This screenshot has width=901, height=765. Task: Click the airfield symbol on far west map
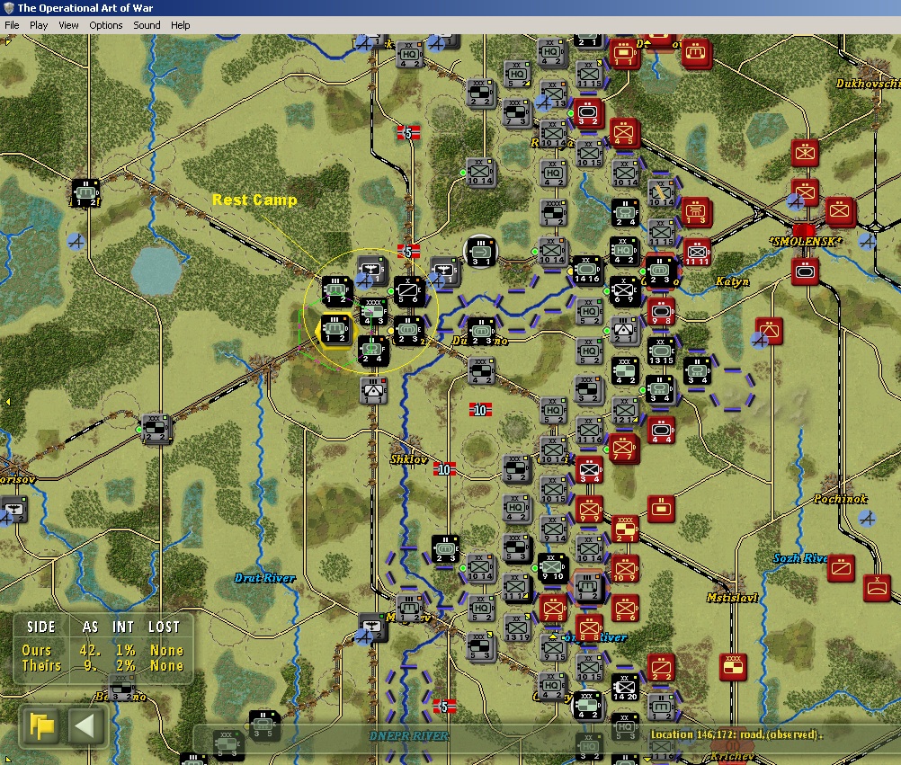point(76,241)
